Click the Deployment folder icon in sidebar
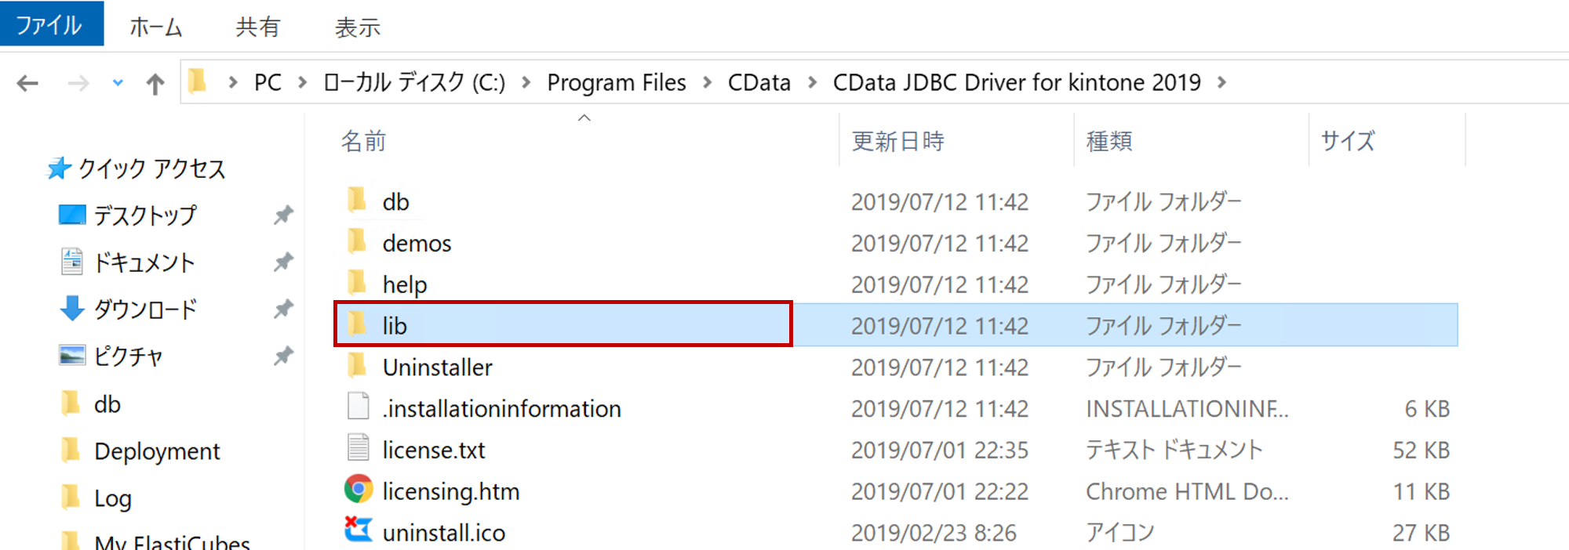The image size is (1569, 550). click(x=71, y=449)
